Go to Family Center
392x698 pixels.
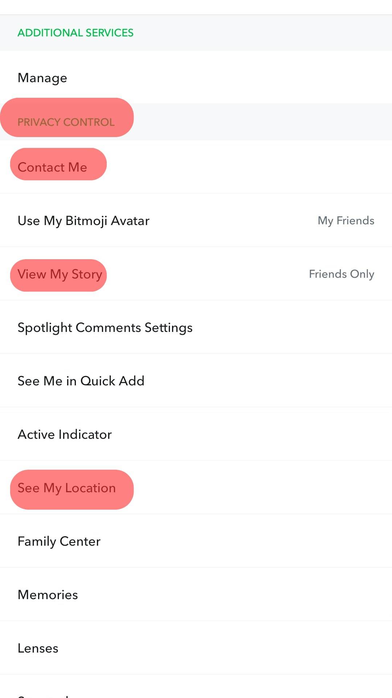59,541
